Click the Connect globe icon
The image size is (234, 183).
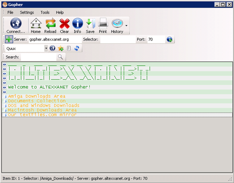16,24
